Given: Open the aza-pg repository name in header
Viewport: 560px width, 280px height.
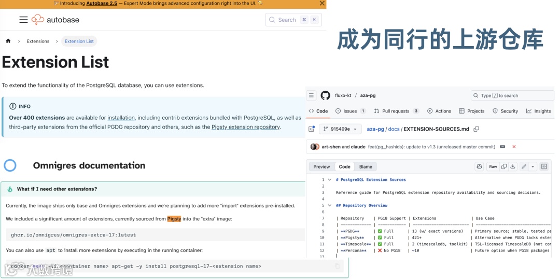Looking at the screenshot, I should pos(368,95).
